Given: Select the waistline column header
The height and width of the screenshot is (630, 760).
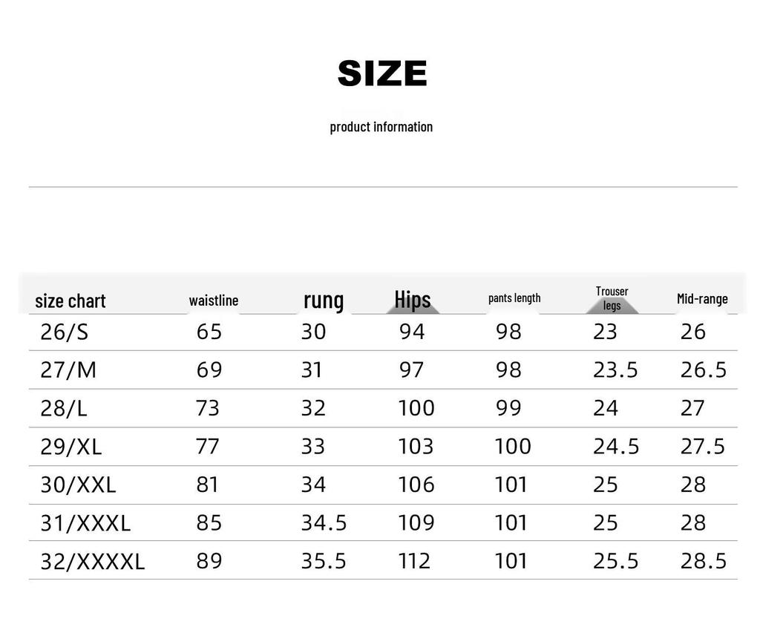Looking at the screenshot, I should (x=214, y=301).
